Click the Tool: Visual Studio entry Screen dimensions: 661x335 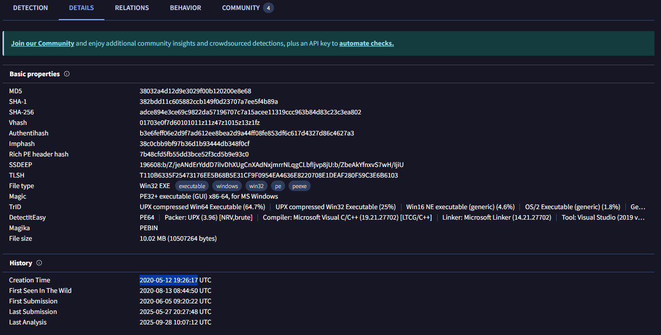point(603,217)
